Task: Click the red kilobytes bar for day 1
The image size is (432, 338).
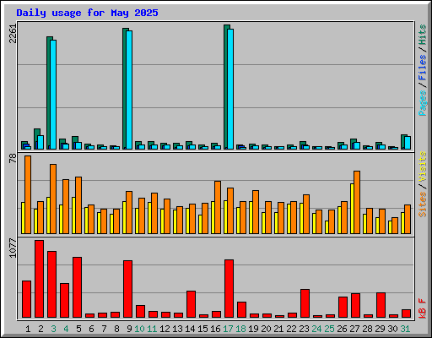Action: click(27, 299)
